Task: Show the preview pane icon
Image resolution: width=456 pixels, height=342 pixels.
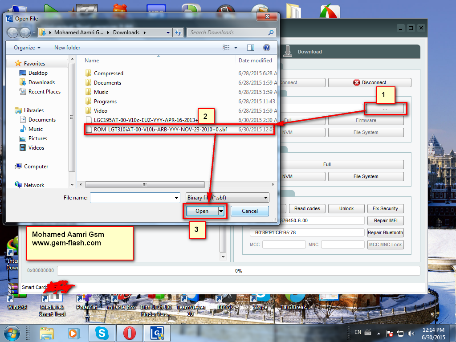Action: point(250,47)
